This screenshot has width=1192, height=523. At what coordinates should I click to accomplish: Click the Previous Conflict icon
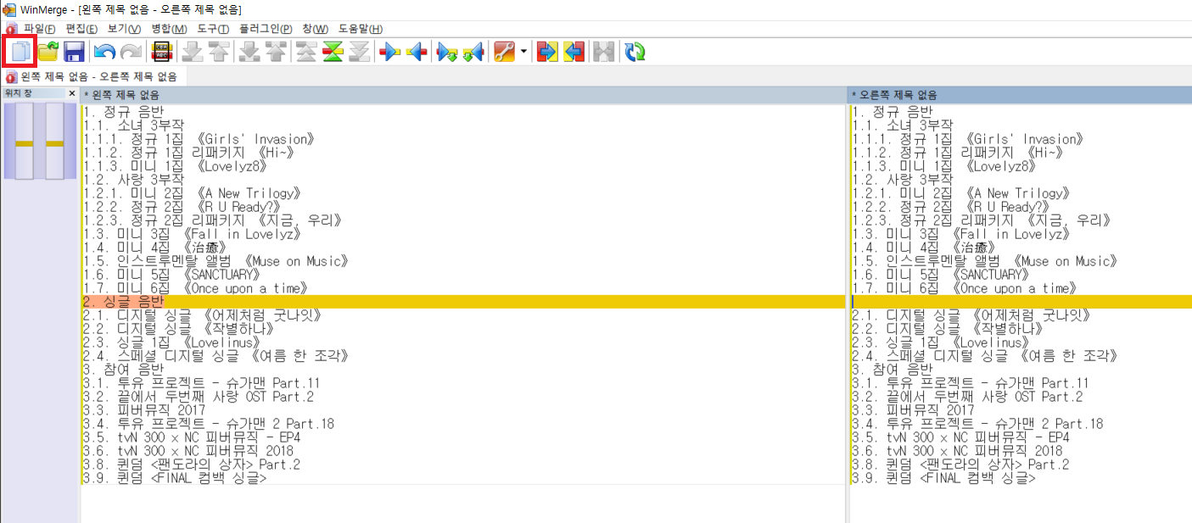[x=275, y=52]
